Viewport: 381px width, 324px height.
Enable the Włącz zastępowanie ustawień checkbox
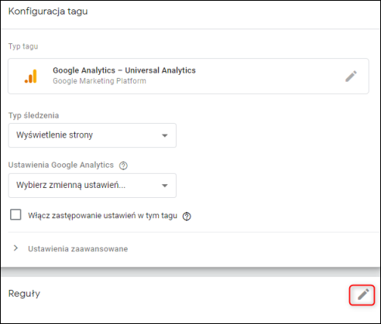click(15, 215)
